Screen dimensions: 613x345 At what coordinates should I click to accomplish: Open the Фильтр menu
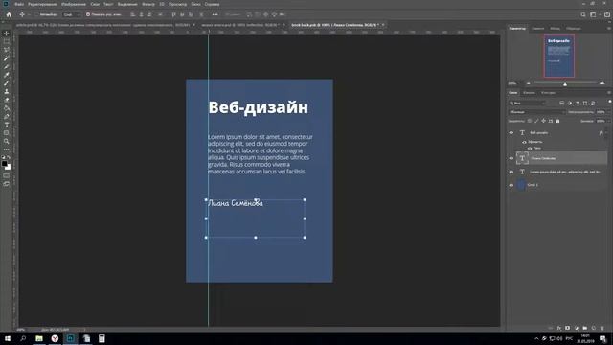pyautogui.click(x=148, y=4)
